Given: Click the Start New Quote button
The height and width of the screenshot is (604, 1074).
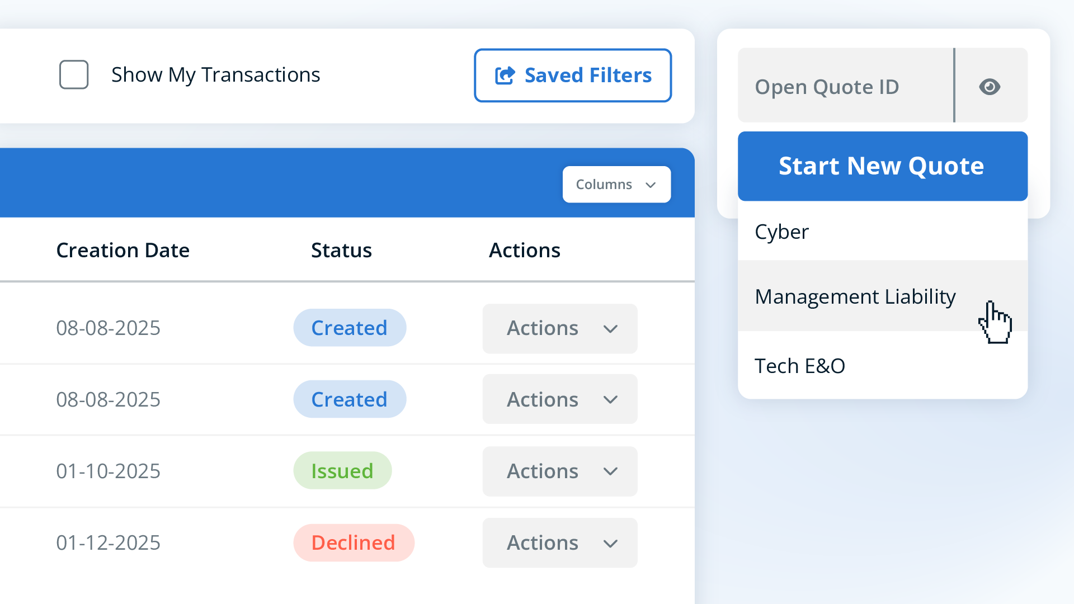Looking at the screenshot, I should coord(882,166).
